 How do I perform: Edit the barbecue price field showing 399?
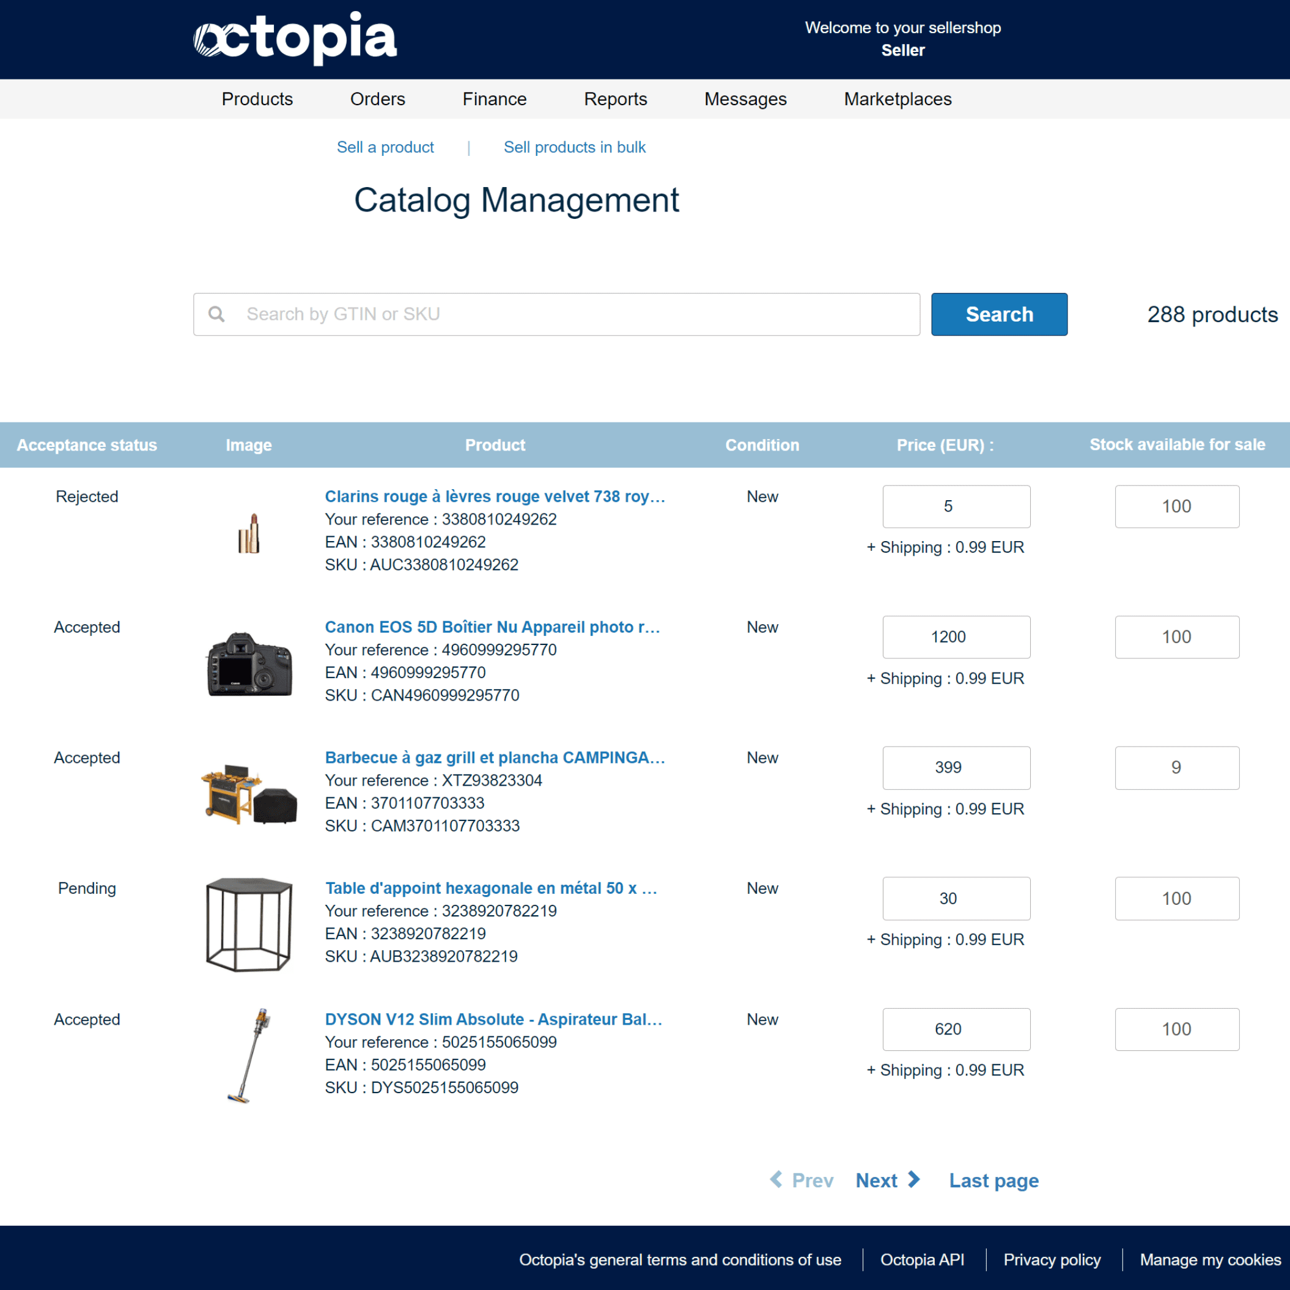956,767
